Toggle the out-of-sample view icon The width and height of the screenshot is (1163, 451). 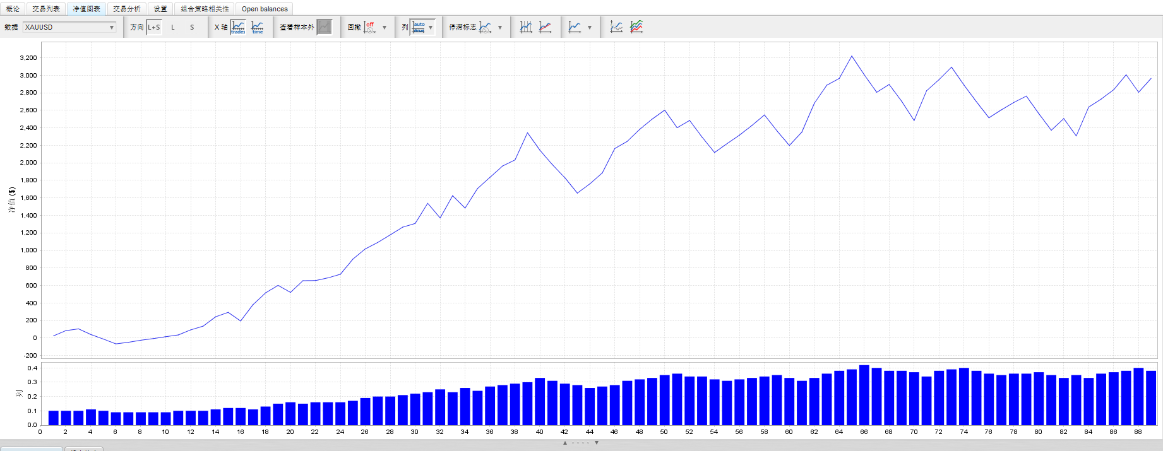pyautogui.click(x=324, y=27)
